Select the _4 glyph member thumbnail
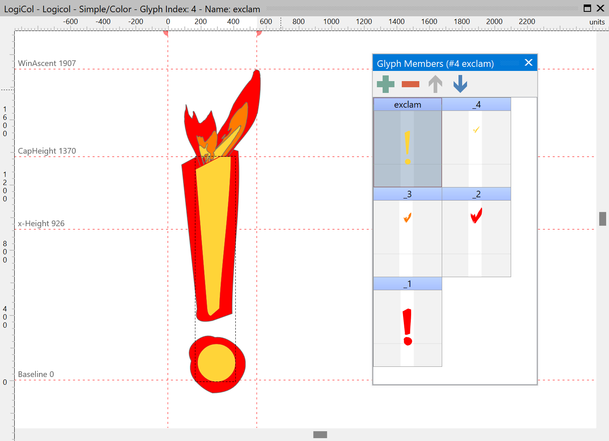Viewport: 609px width, 441px height. (476, 149)
